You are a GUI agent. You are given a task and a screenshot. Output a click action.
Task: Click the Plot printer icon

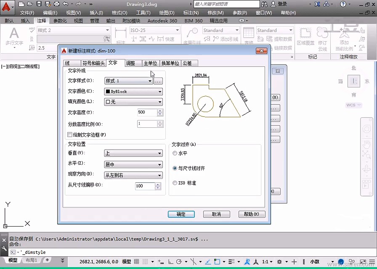point(56,4)
